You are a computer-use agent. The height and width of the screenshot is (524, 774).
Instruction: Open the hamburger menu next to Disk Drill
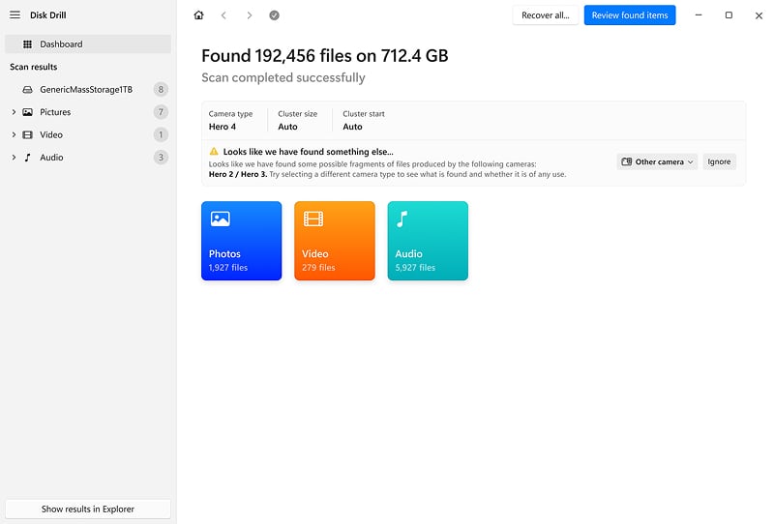(15, 15)
